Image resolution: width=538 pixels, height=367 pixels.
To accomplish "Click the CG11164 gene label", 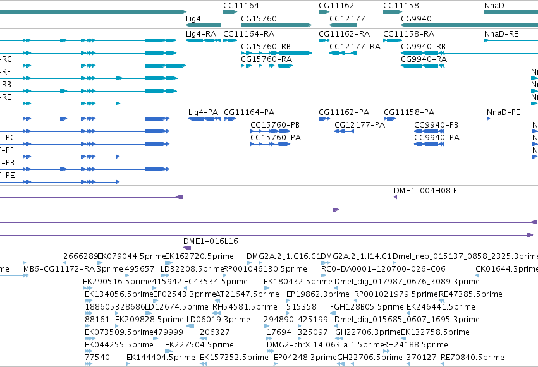I will [241, 6].
